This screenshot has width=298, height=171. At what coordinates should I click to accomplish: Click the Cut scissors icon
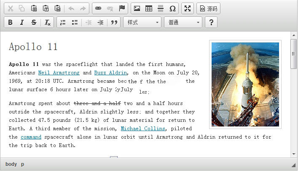pyautogui.click(x=11, y=8)
